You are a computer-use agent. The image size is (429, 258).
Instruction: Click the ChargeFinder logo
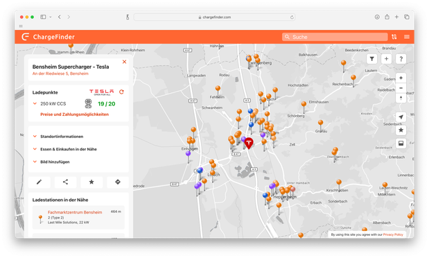[x=48, y=37]
